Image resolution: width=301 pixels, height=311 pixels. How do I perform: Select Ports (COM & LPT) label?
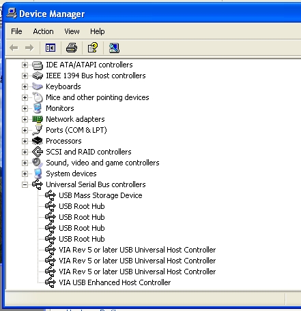point(76,130)
